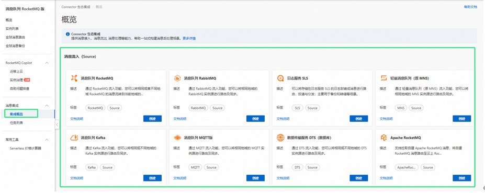
Task: Open 实例治理 in the sidebar
Action: click(16, 80)
